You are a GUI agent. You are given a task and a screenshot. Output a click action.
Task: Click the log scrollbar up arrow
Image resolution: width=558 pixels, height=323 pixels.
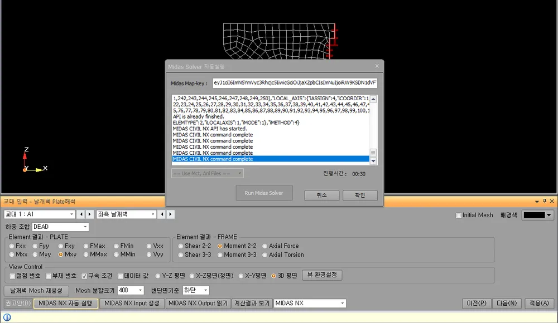pyautogui.click(x=373, y=99)
